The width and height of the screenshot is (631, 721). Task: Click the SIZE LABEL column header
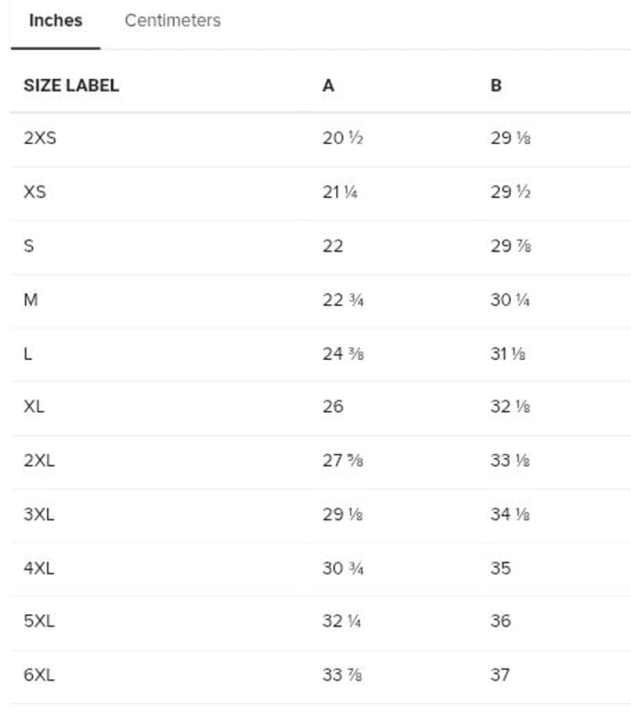tap(71, 86)
